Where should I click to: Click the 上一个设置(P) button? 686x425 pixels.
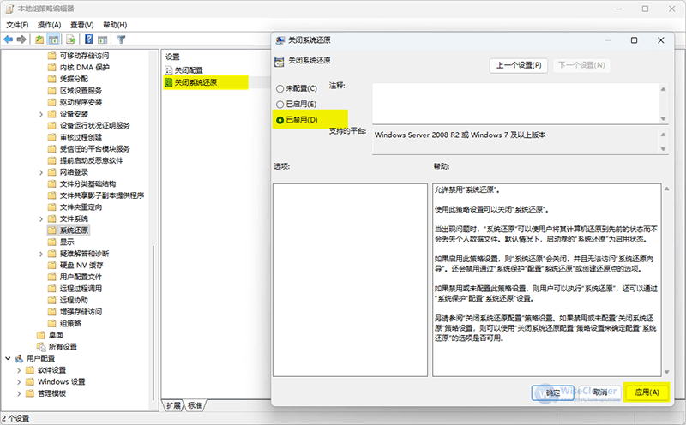(x=520, y=65)
